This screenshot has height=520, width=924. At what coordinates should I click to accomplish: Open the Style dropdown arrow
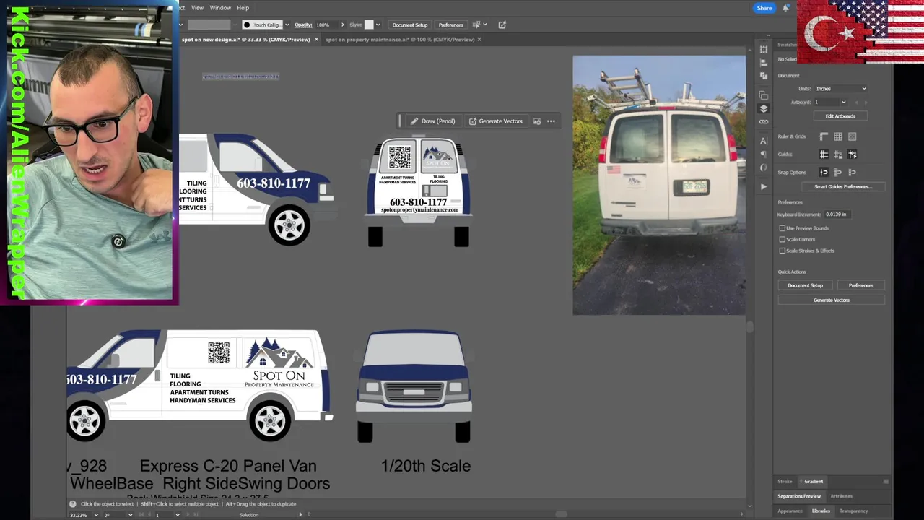[378, 25]
